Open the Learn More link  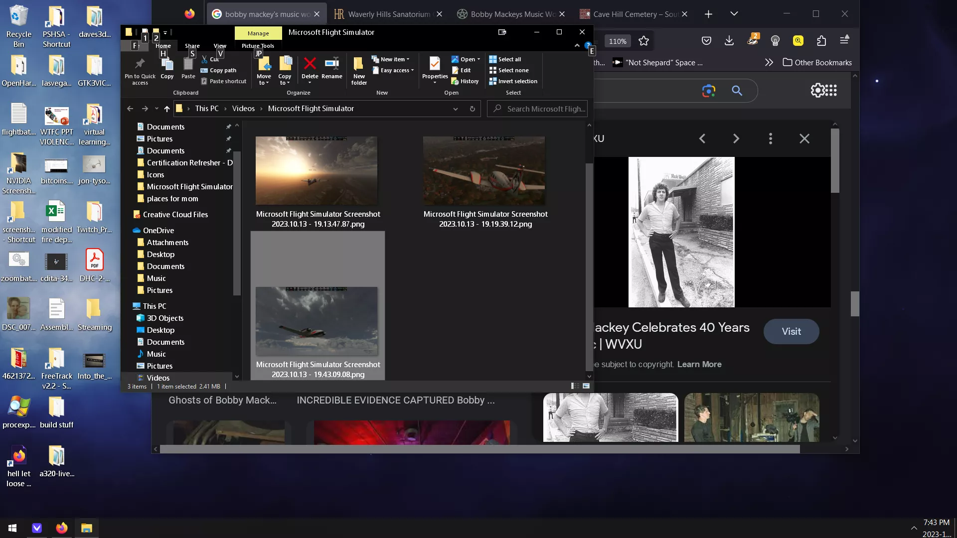(699, 365)
